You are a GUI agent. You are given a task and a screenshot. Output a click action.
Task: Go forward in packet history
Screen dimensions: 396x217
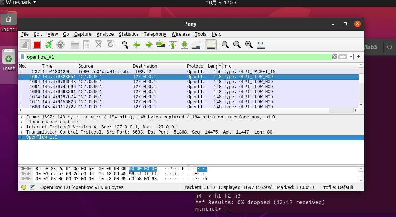pyautogui.click(x=148, y=45)
